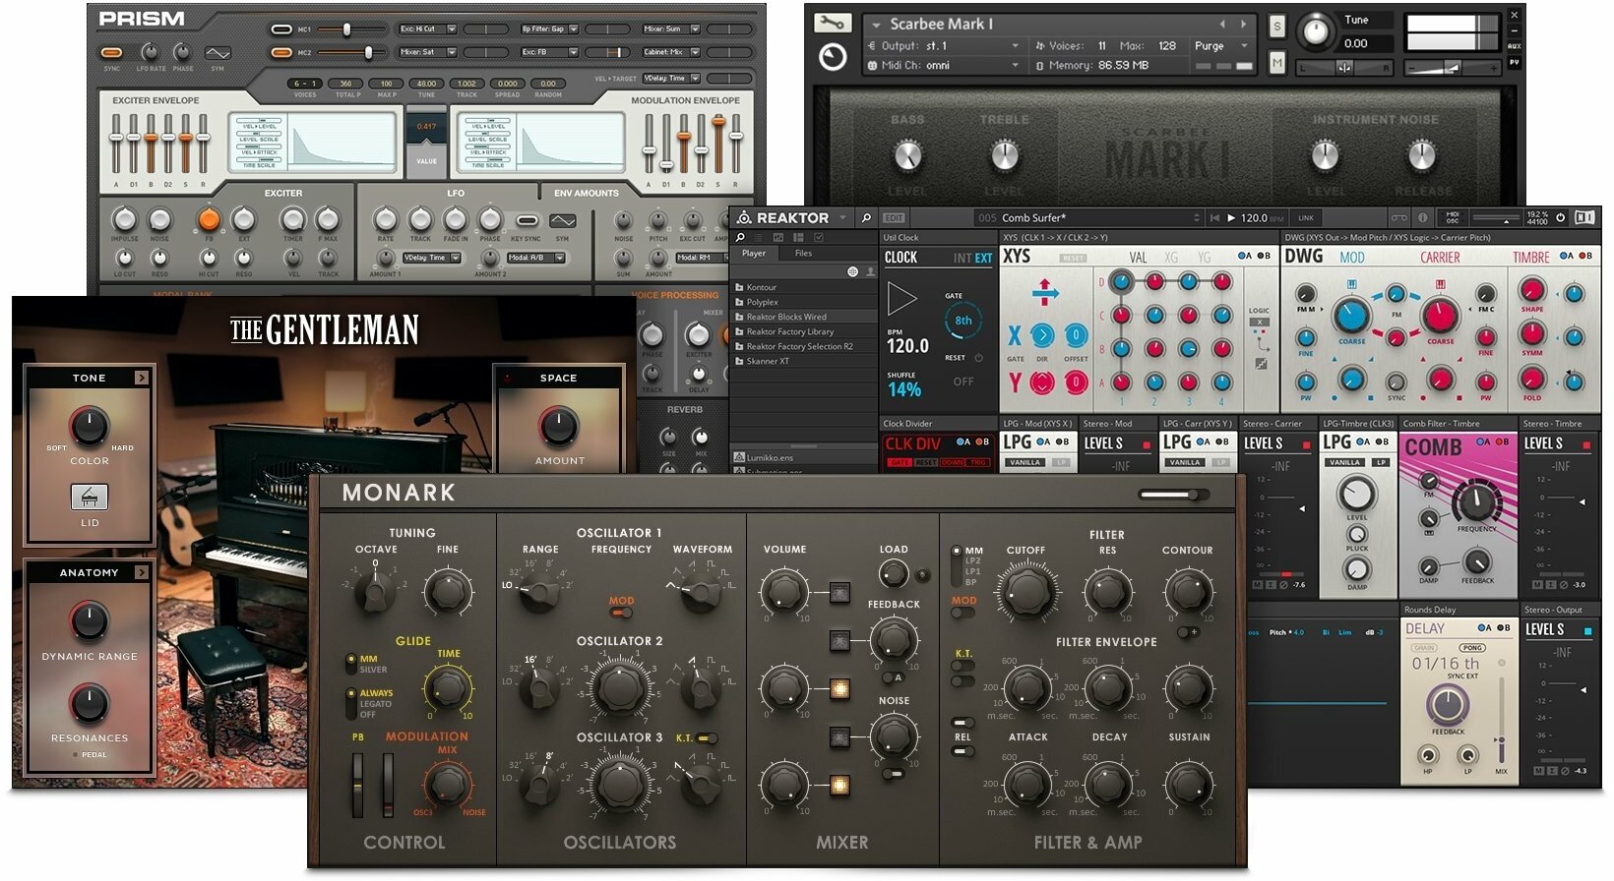
Task: Toggle Prism MC1 switch
Action: (281, 30)
